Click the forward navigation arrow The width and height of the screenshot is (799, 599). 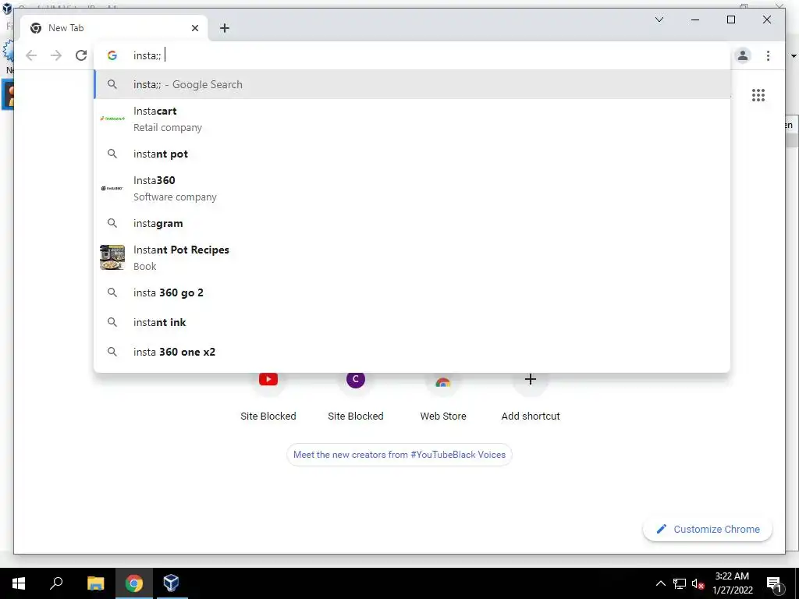(56, 55)
